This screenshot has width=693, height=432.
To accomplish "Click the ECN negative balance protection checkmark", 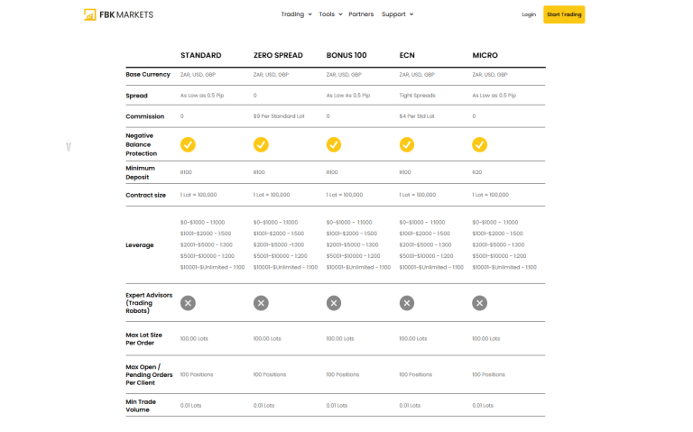I will click(407, 144).
